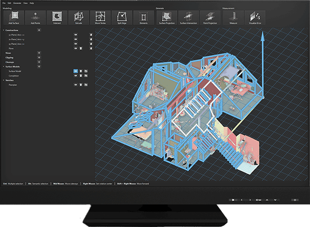
Task: Open the Elements tool
Action: point(144,18)
